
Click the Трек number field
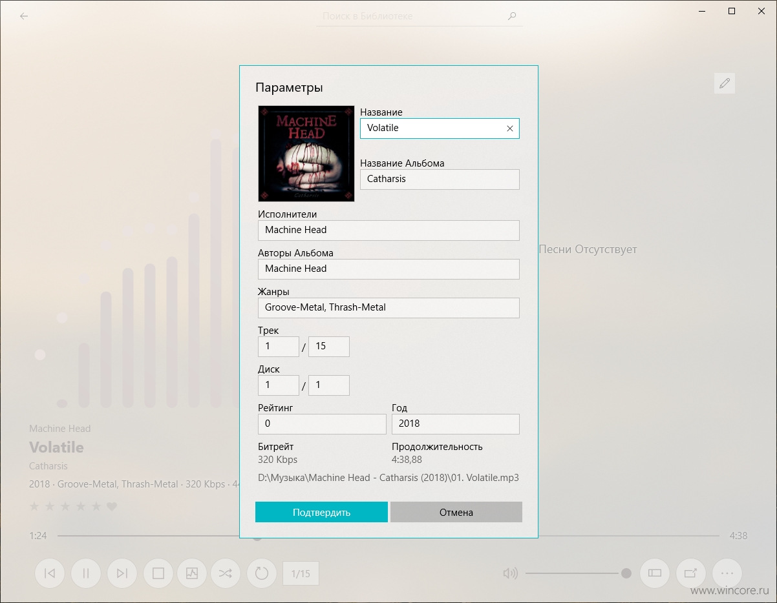(x=279, y=347)
